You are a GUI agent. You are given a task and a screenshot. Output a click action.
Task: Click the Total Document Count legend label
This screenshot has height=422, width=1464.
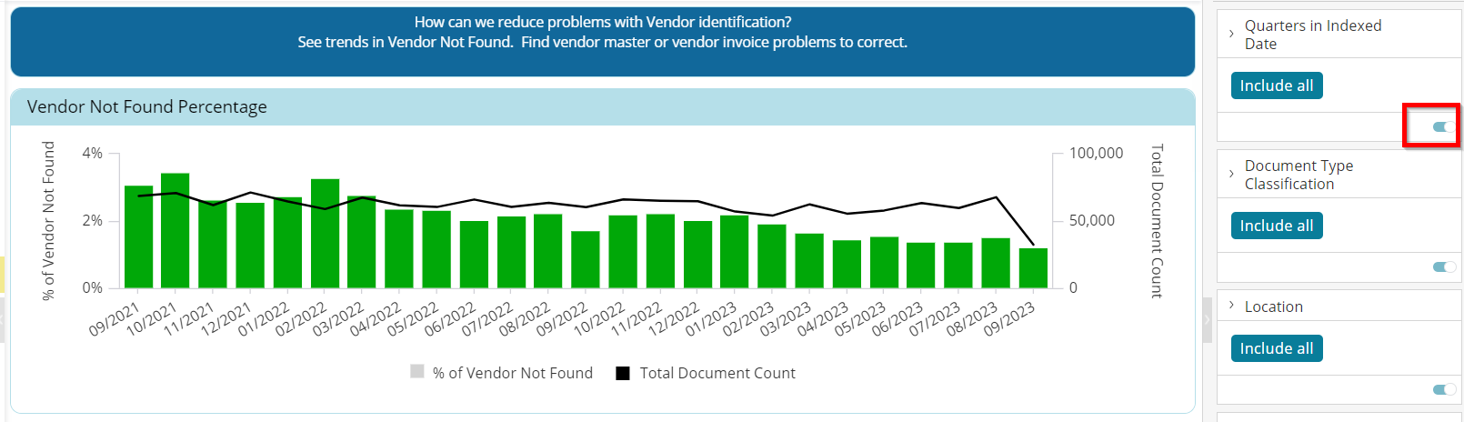717,373
